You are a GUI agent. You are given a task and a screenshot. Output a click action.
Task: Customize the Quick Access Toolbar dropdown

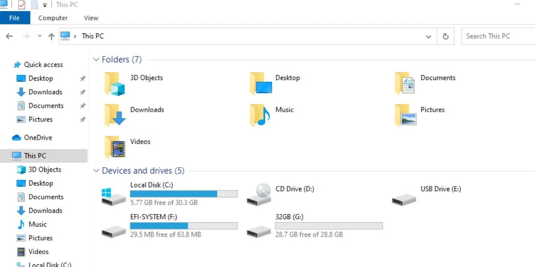click(x=44, y=4)
